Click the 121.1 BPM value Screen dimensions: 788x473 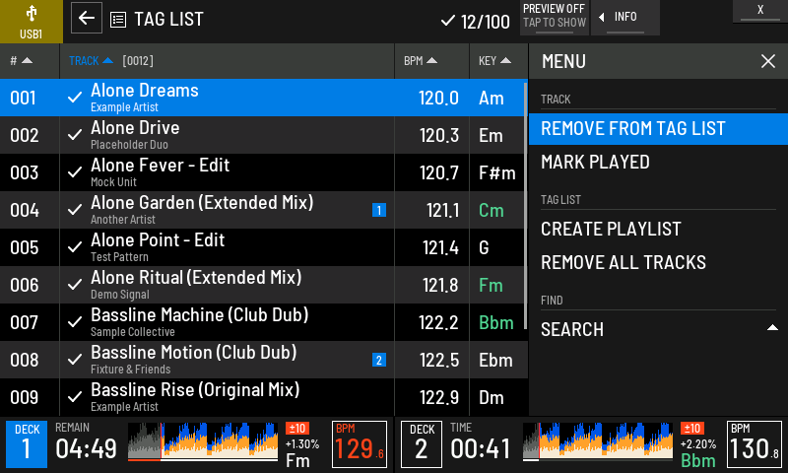pos(442,211)
